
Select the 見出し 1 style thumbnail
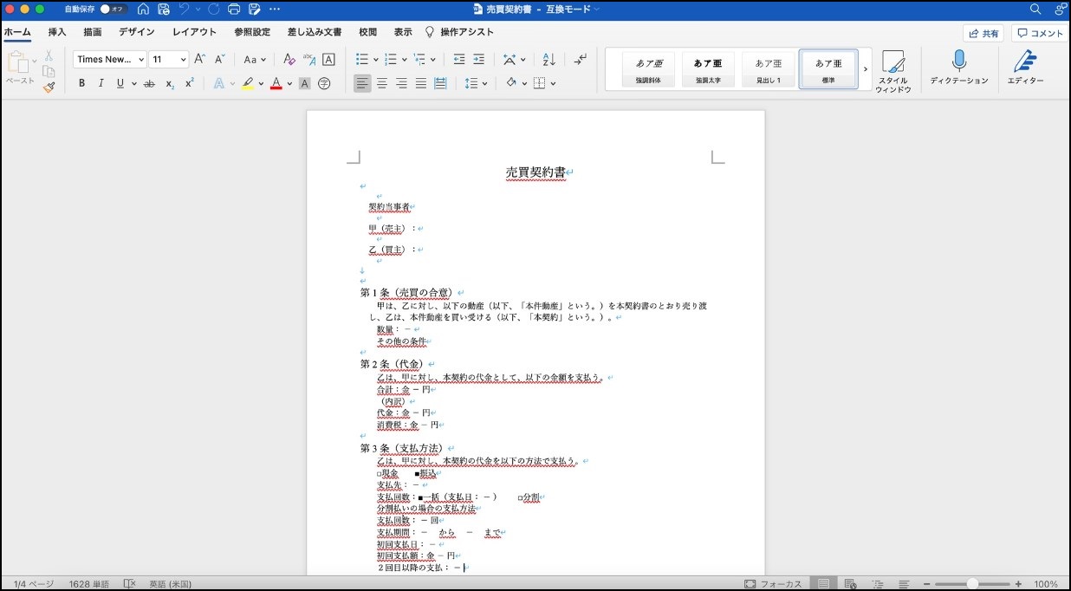[x=768, y=69]
